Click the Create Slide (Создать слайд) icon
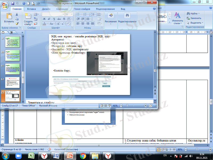This screenshot has width=213, height=160. tap(28, 18)
